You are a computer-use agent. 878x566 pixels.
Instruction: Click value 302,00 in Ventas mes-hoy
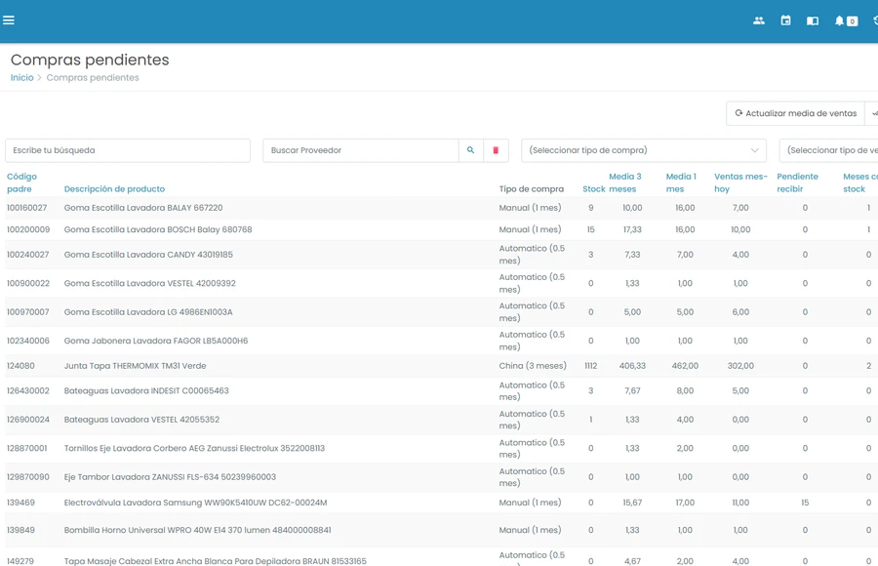[740, 365]
